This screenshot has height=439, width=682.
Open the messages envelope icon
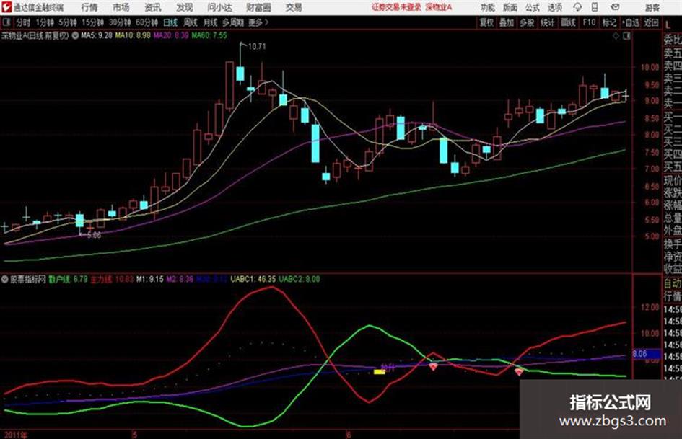point(615,7)
